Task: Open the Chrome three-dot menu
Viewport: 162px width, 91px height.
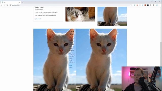Action: tap(160, 5)
